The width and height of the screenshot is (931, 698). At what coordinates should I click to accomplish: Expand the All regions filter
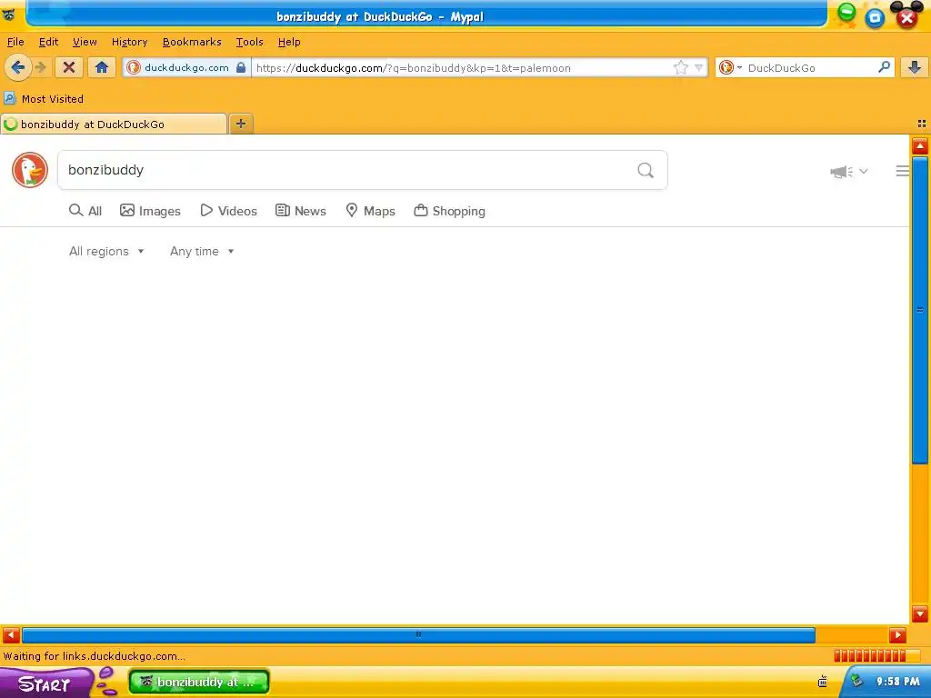(106, 251)
